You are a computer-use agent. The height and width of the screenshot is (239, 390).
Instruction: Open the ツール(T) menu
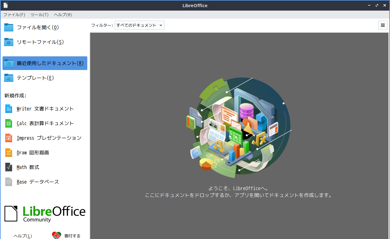pyautogui.click(x=39, y=15)
